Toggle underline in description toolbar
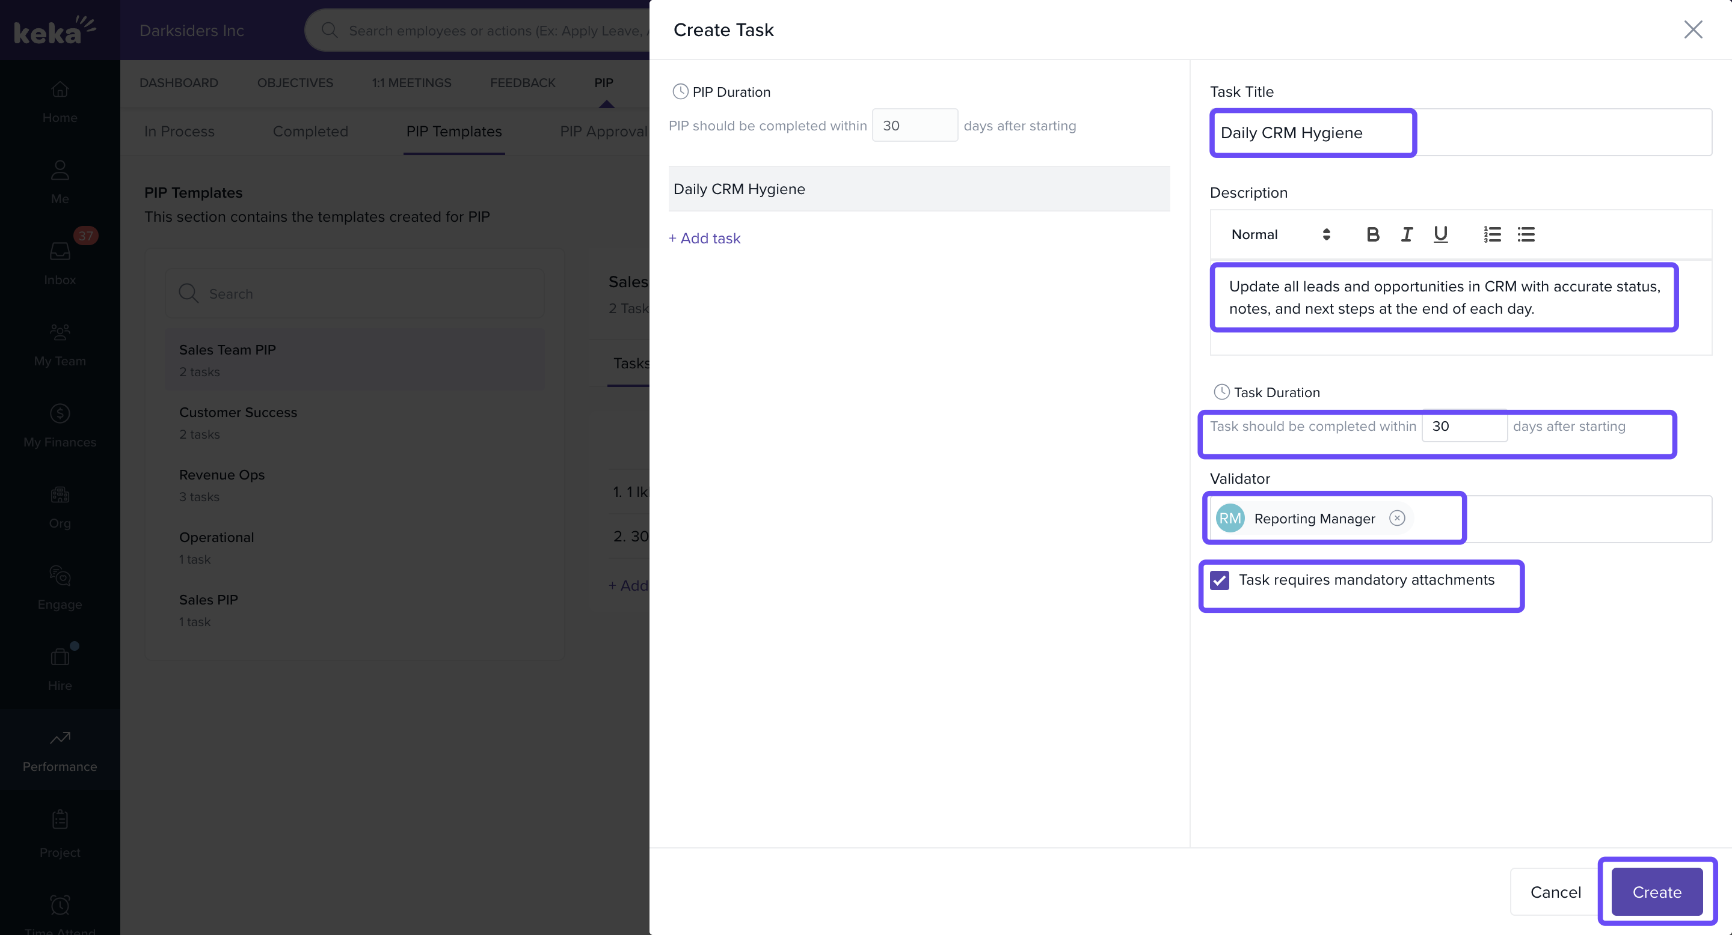The height and width of the screenshot is (935, 1732). tap(1440, 234)
